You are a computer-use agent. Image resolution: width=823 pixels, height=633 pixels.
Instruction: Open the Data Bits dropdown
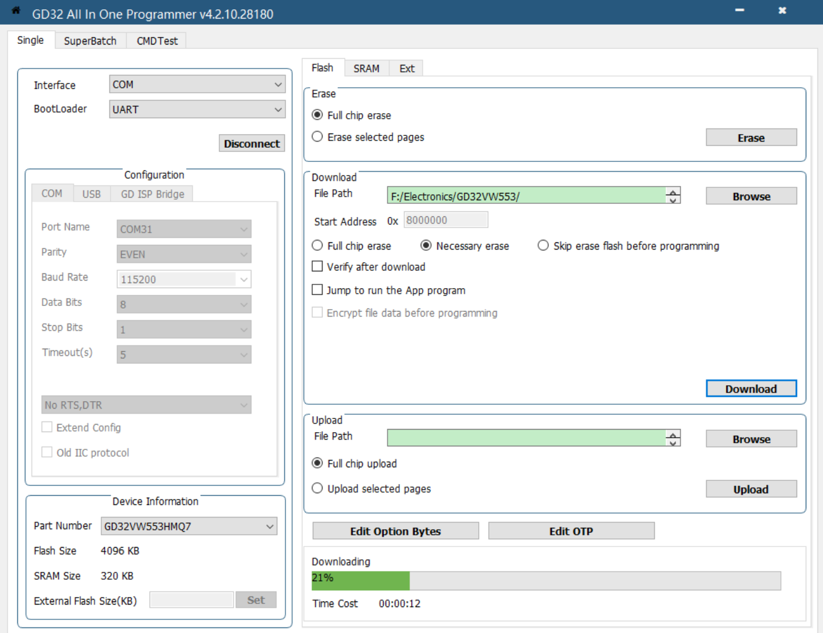[x=184, y=304]
